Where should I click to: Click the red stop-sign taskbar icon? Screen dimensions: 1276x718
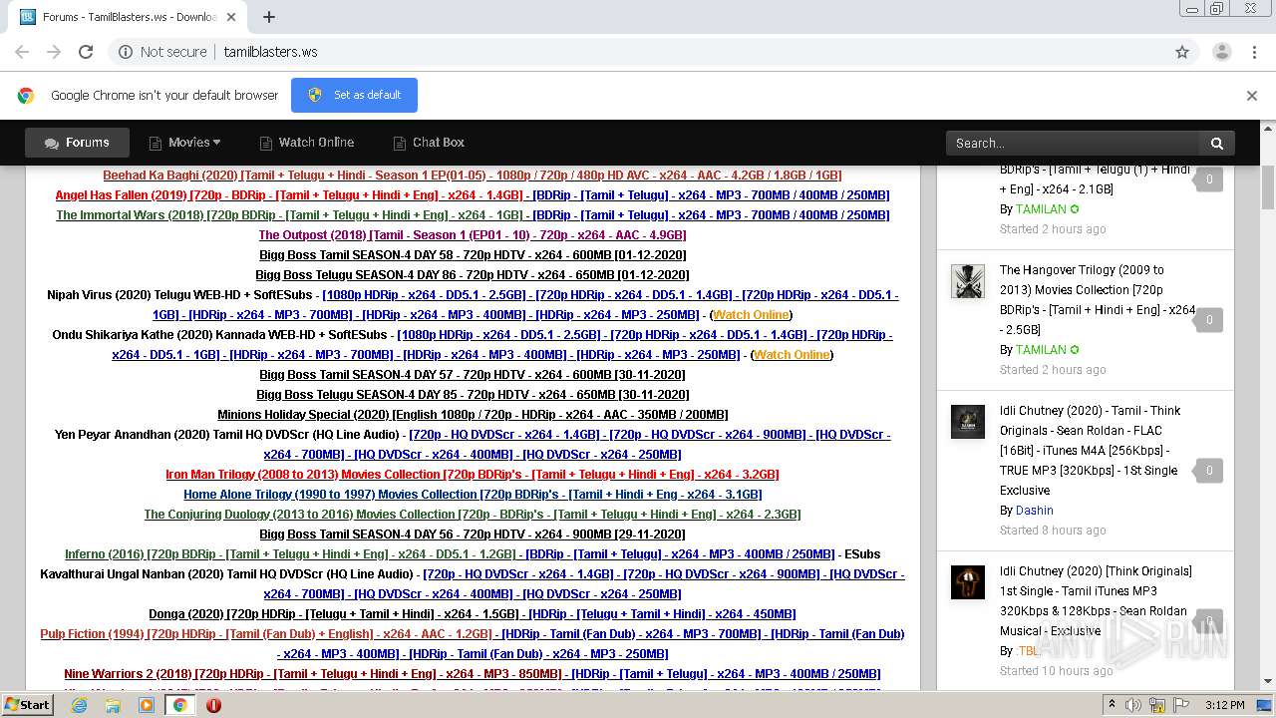coord(213,705)
